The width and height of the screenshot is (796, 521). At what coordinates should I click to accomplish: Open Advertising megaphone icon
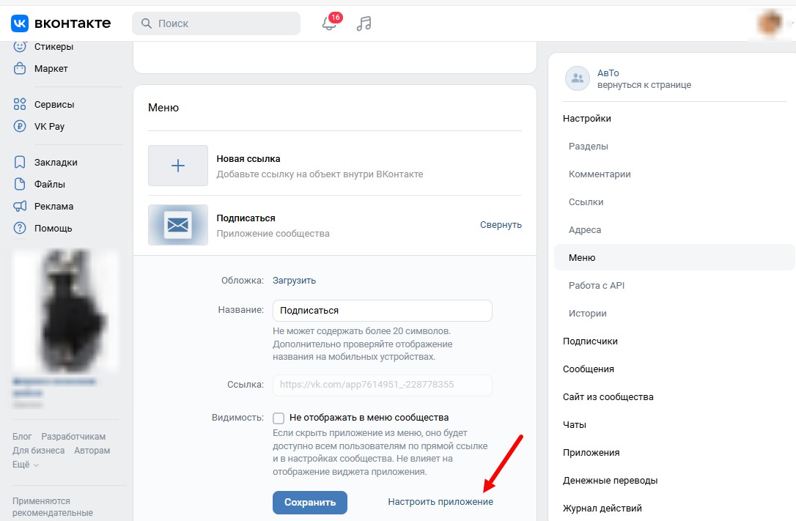pyautogui.click(x=20, y=206)
